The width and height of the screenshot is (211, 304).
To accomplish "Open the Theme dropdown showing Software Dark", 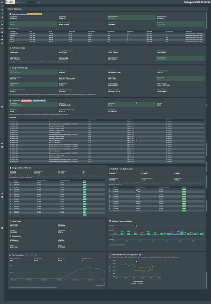I will coord(28,2).
